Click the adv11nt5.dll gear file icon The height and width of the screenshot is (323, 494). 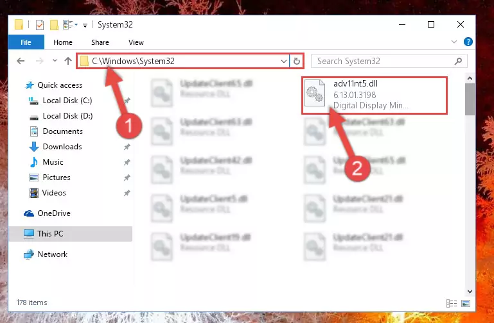pos(315,94)
